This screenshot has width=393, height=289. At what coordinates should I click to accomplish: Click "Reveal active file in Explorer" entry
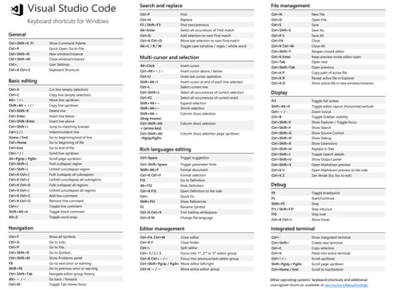point(333,78)
